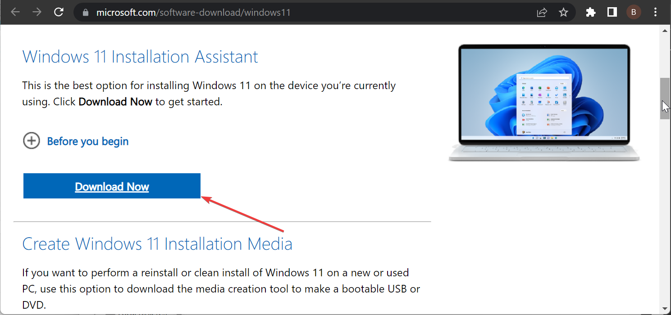
Task: Click the scrollbar down arrow
Action: 665,309
